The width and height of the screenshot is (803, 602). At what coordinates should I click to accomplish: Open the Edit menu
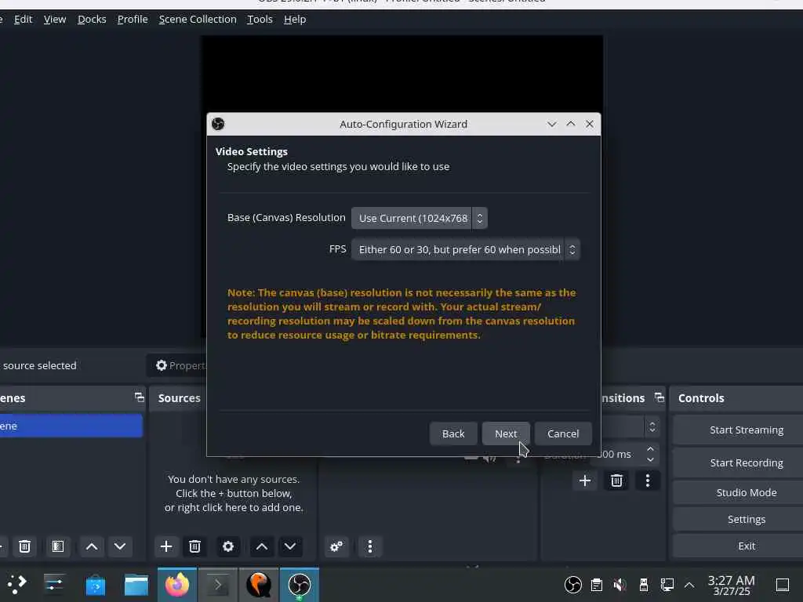tap(23, 20)
